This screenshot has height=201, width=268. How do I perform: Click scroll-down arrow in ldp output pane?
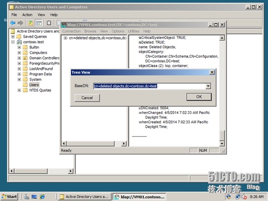tap(222, 144)
